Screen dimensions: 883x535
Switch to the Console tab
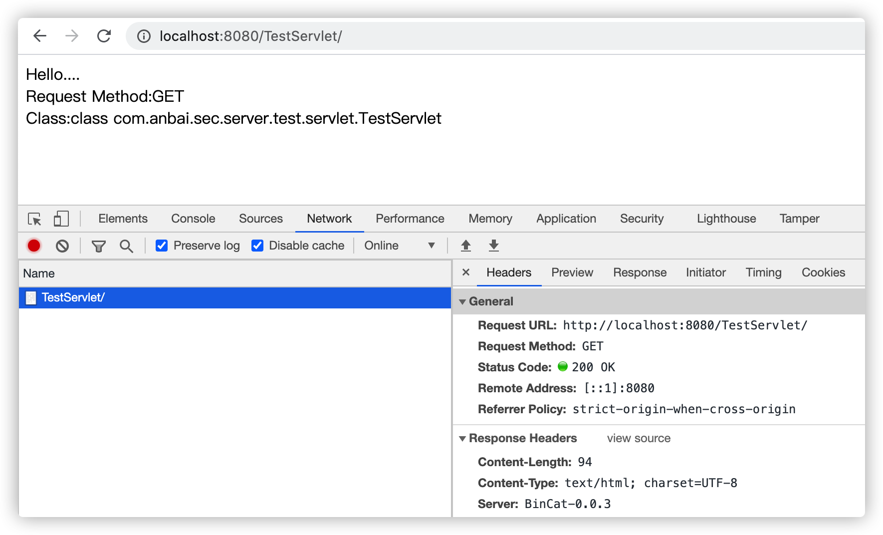coord(193,219)
